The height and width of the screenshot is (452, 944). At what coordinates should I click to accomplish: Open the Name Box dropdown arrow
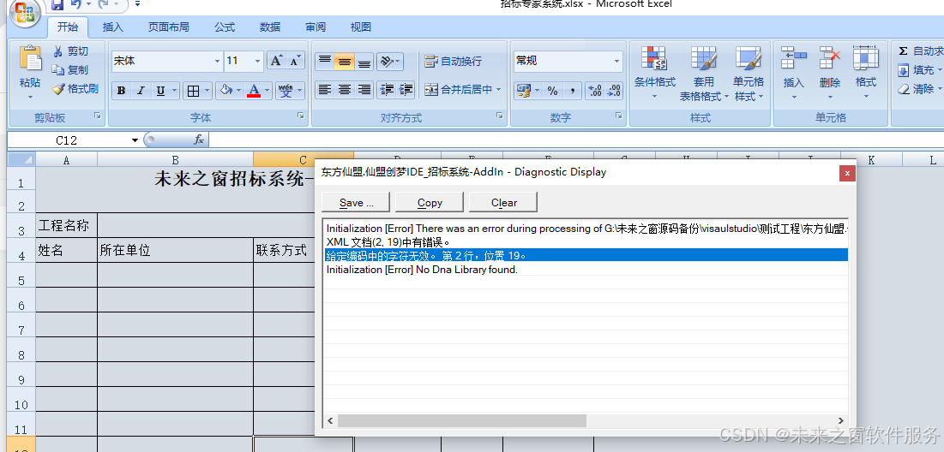tap(135, 140)
